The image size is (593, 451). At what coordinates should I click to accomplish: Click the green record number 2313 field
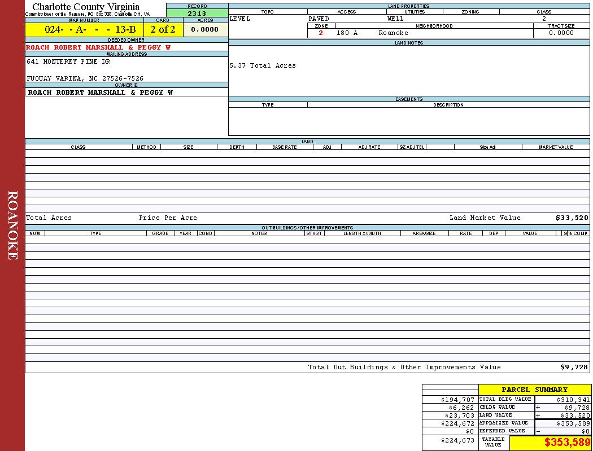pyautogui.click(x=197, y=14)
